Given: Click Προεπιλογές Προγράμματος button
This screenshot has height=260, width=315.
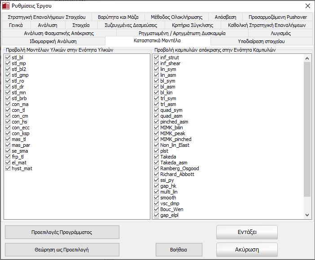Looking at the screenshot, I should (62, 232).
